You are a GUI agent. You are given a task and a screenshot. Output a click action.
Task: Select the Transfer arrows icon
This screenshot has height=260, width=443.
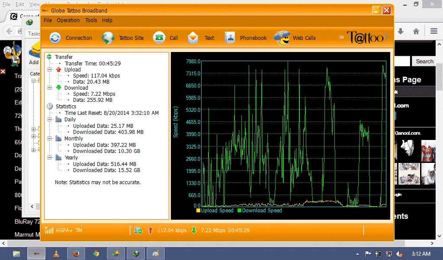[x=49, y=57]
